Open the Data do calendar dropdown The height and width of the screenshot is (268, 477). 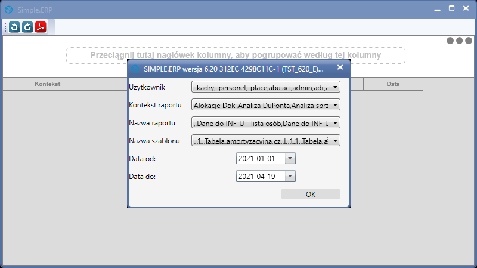[x=290, y=176]
